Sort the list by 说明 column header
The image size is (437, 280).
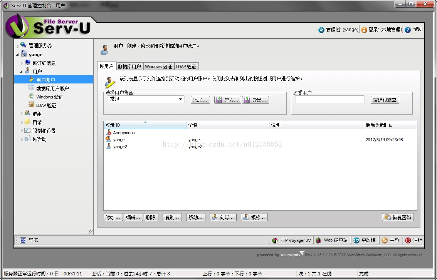pyautogui.click(x=317, y=125)
